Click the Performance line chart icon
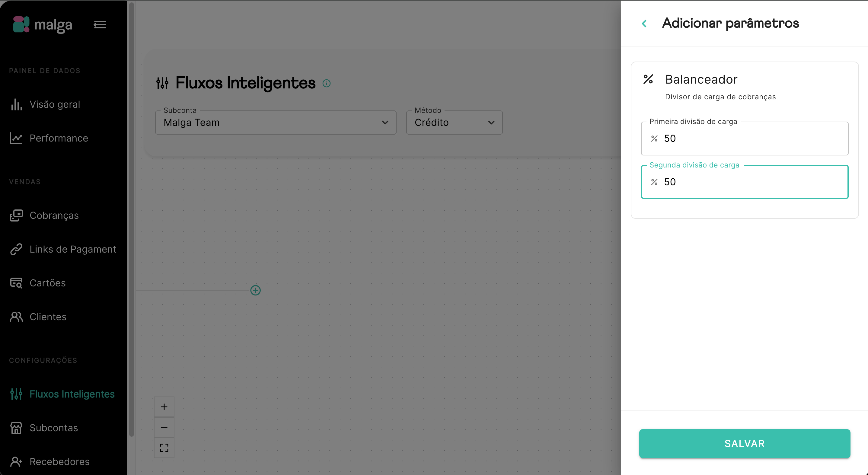868x475 pixels. tap(16, 138)
